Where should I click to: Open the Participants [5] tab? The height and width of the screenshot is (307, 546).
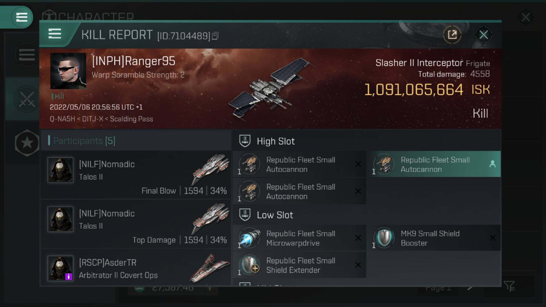pyautogui.click(x=84, y=141)
